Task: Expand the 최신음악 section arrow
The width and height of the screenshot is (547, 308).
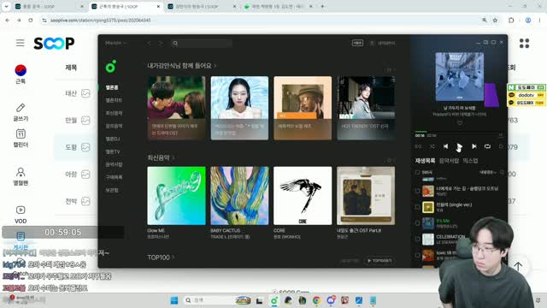Action: [174, 157]
